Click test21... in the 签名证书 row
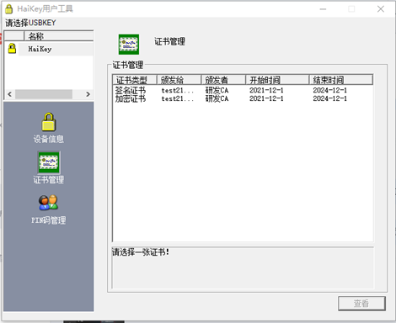Screen dimensions: 396x323 click(x=178, y=90)
